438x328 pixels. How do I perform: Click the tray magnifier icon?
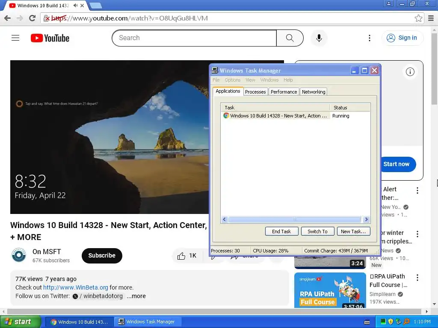406,322
